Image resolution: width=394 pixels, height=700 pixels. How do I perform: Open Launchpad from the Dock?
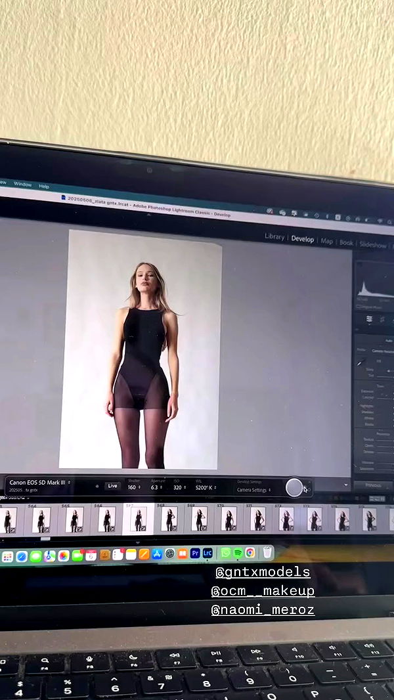tap(7, 556)
